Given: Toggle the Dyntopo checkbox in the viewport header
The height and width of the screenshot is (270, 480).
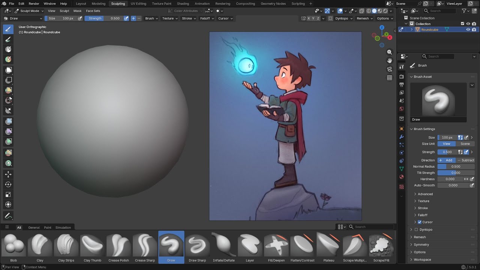Looking at the screenshot, I should [x=330, y=18].
